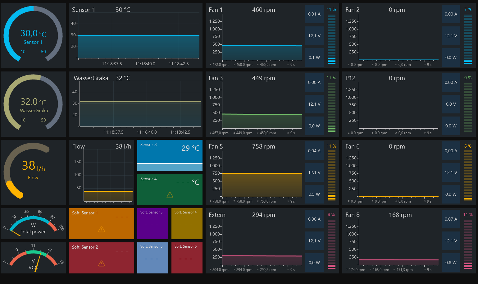Click the Flow chart title

[x=78, y=146]
